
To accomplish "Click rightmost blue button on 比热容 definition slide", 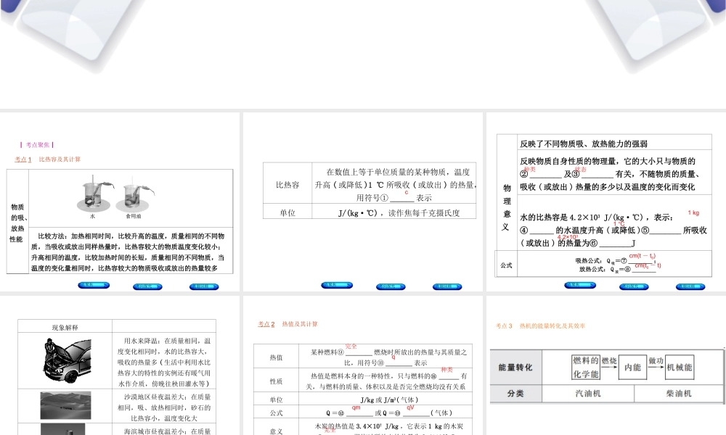I will pos(447,286).
